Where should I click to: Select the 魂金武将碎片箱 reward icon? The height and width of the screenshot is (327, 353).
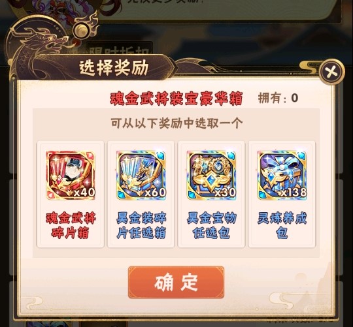pos(71,176)
